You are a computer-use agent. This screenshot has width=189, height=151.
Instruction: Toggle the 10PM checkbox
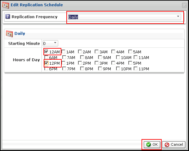coord(118,68)
